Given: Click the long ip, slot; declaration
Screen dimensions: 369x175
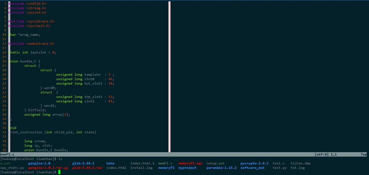Looking at the screenshot, I should (x=38, y=145).
